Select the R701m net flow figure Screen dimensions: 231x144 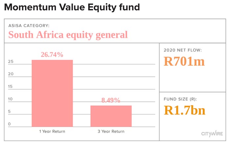(x=184, y=61)
